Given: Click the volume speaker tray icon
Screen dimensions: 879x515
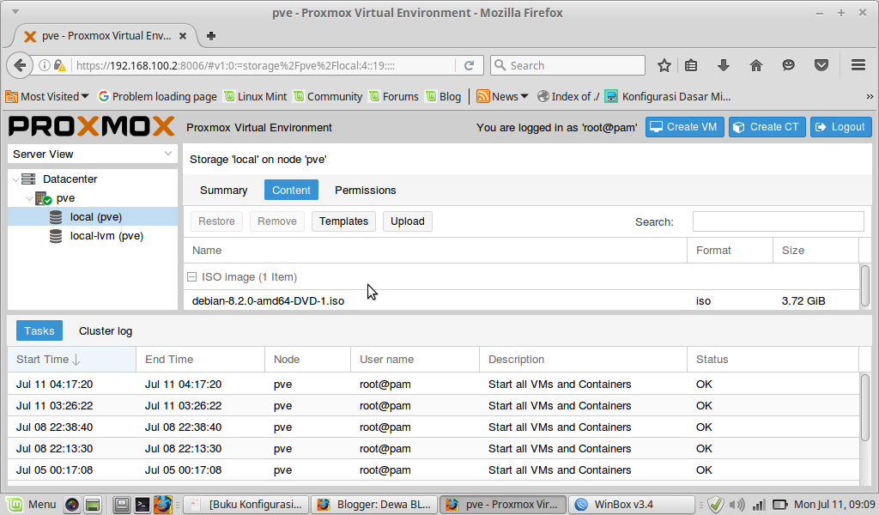Looking at the screenshot, I should pyautogui.click(x=737, y=505).
